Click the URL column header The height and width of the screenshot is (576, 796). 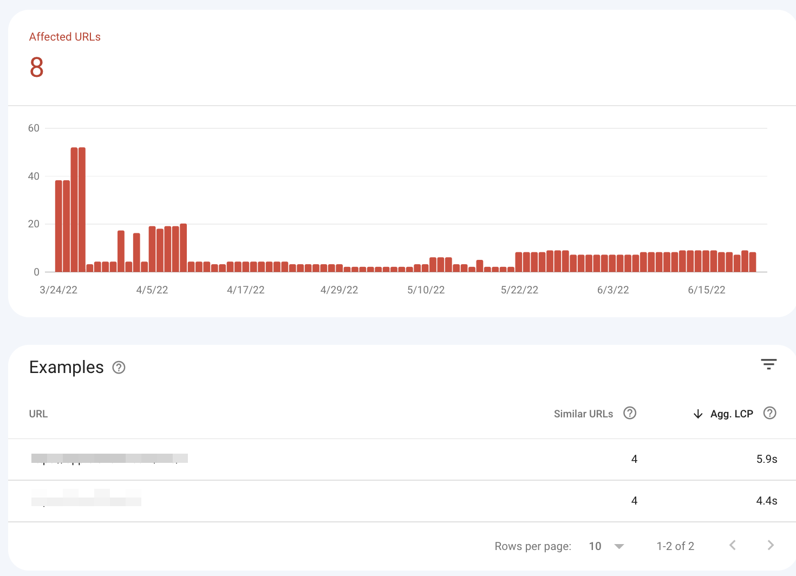click(38, 414)
